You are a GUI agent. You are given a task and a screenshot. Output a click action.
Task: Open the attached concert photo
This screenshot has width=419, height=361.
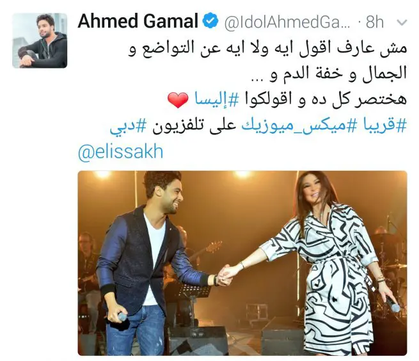[x=242, y=263]
